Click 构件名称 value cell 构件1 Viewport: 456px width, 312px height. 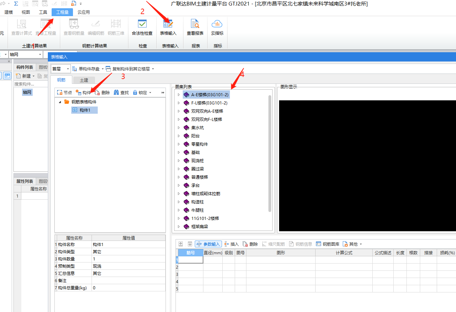point(128,245)
